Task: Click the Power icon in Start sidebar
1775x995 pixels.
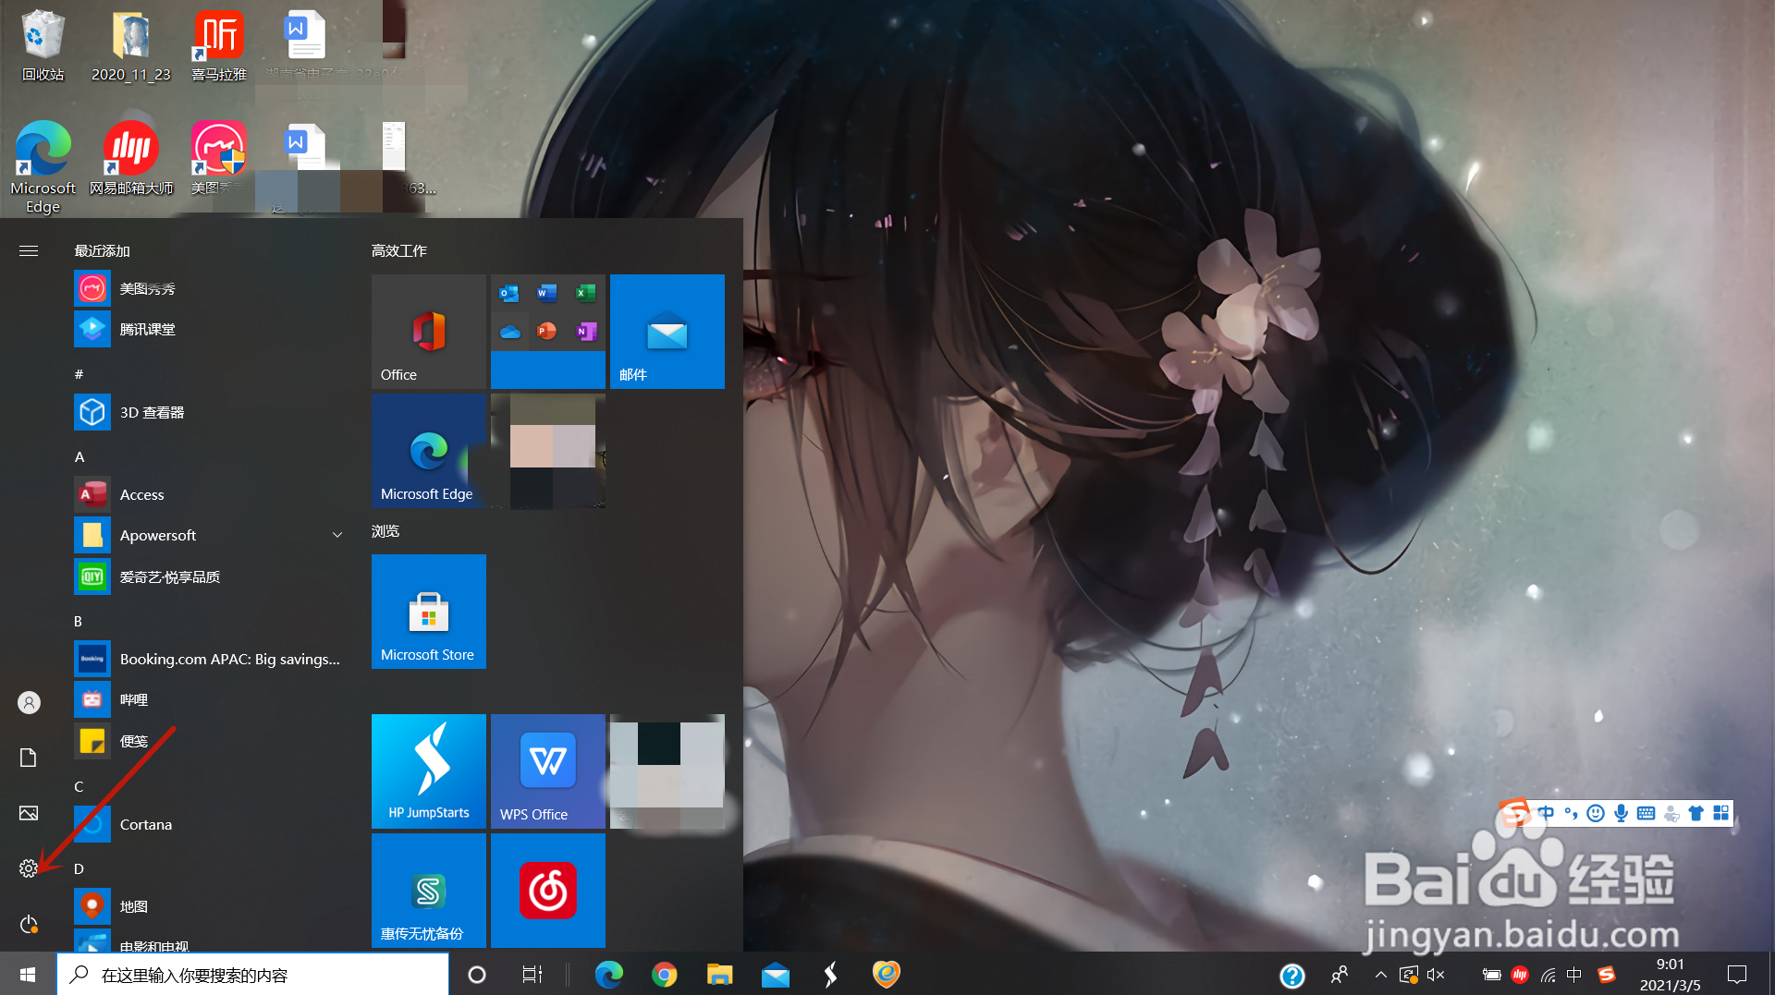Action: [x=28, y=924]
